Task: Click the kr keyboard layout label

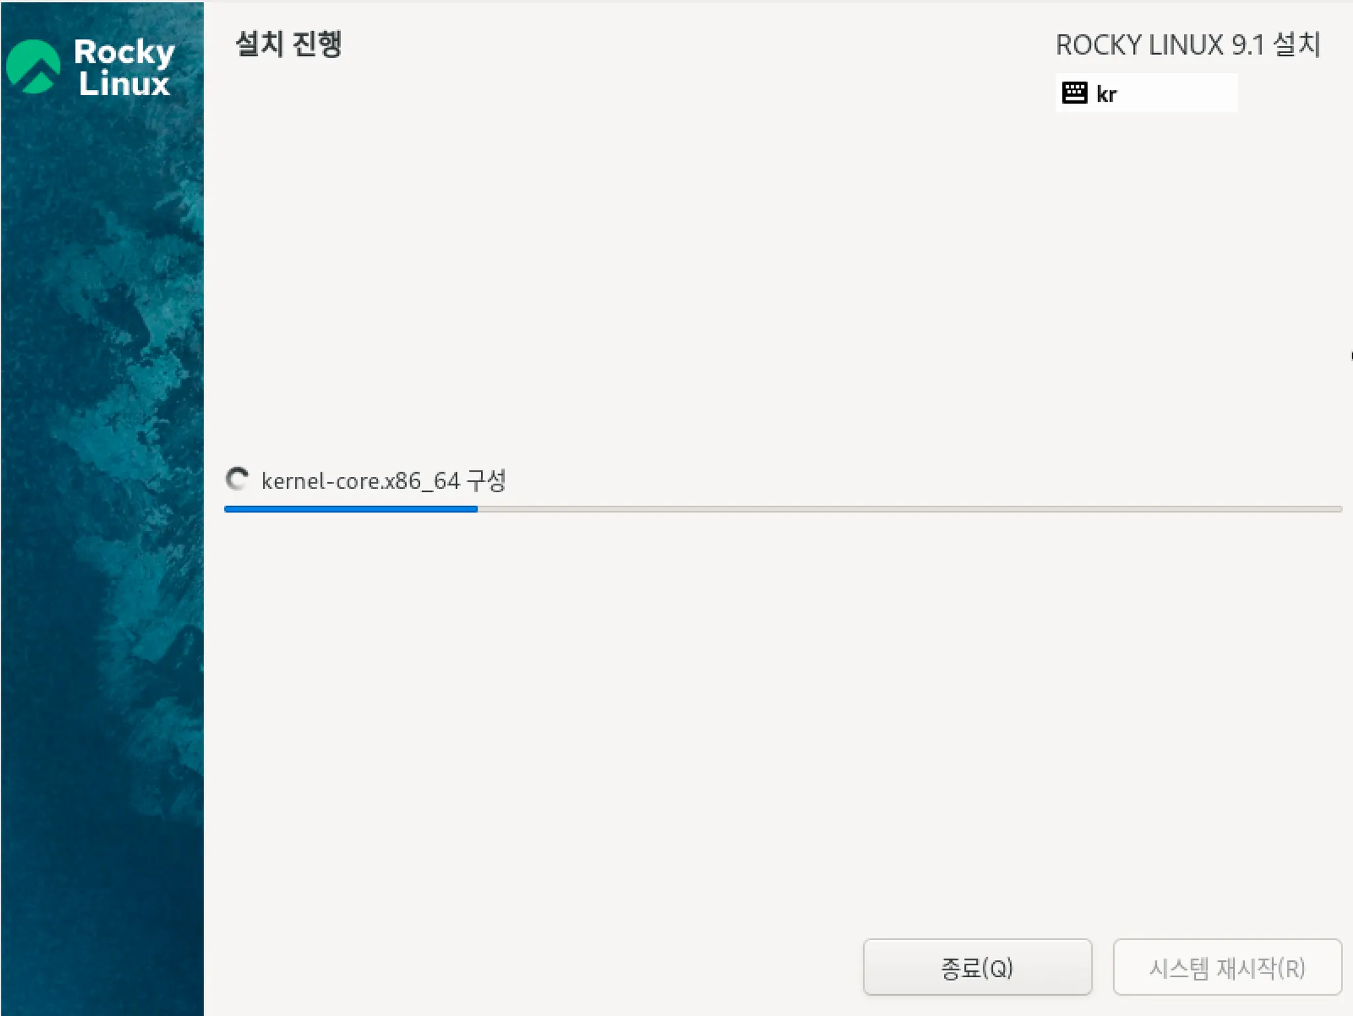Action: 1106,94
